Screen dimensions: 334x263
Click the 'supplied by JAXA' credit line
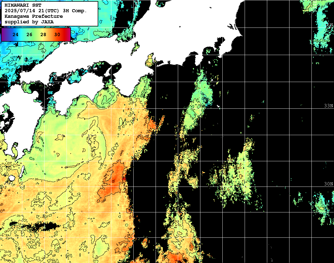29,22
